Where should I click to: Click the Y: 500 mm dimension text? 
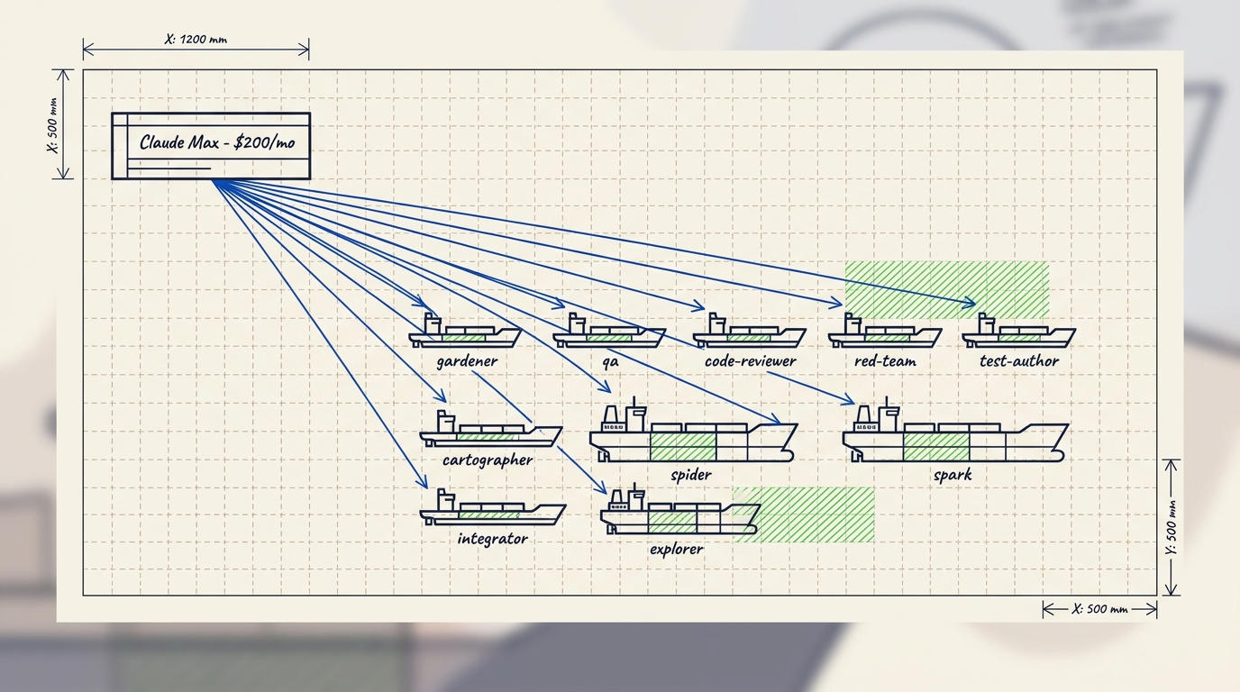[x=1172, y=527]
